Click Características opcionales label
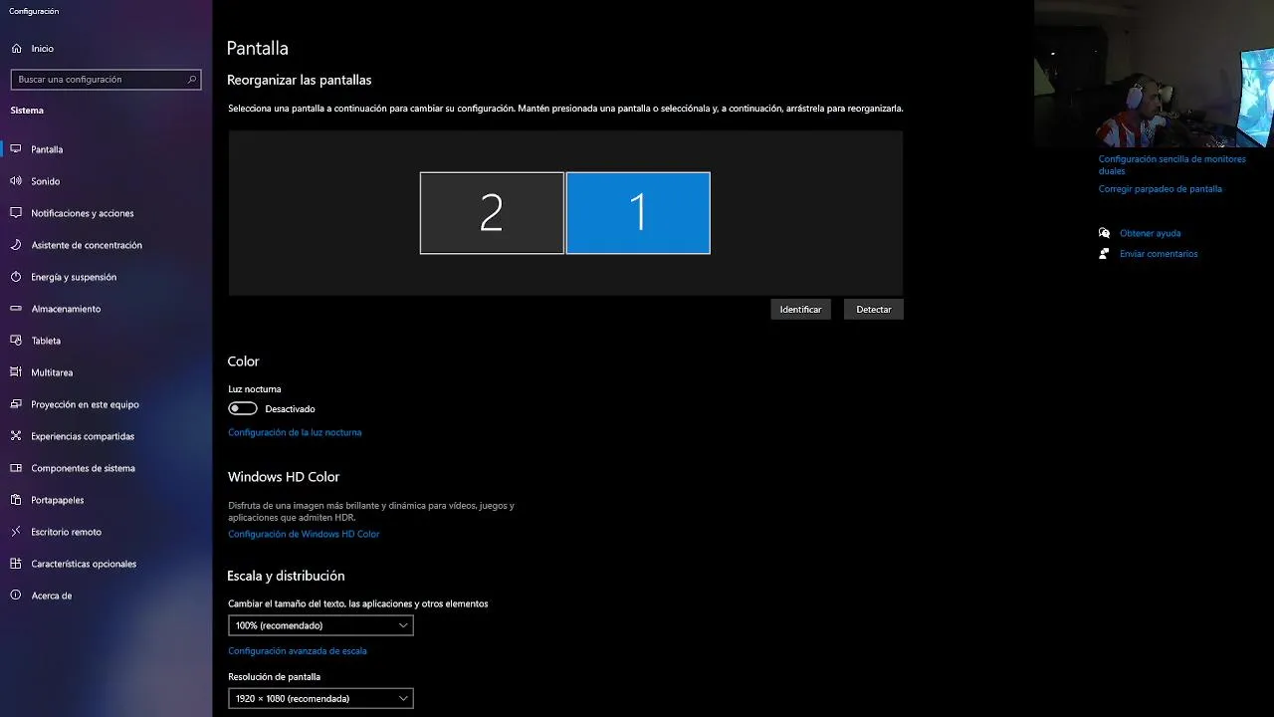Image resolution: width=1274 pixels, height=717 pixels. tap(84, 564)
